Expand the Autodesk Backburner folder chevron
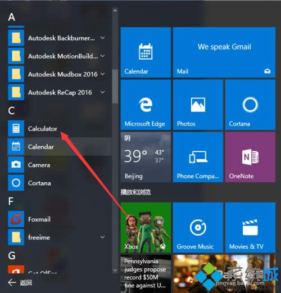 click(x=102, y=38)
